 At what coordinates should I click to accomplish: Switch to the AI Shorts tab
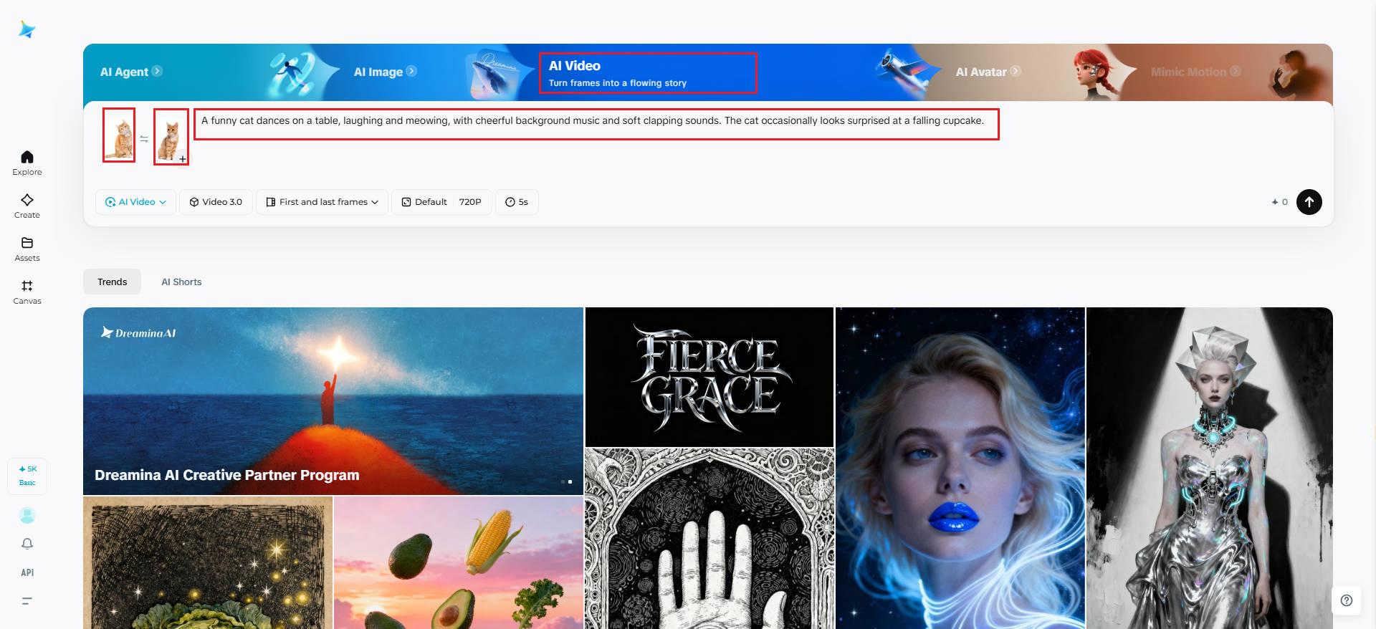(181, 282)
